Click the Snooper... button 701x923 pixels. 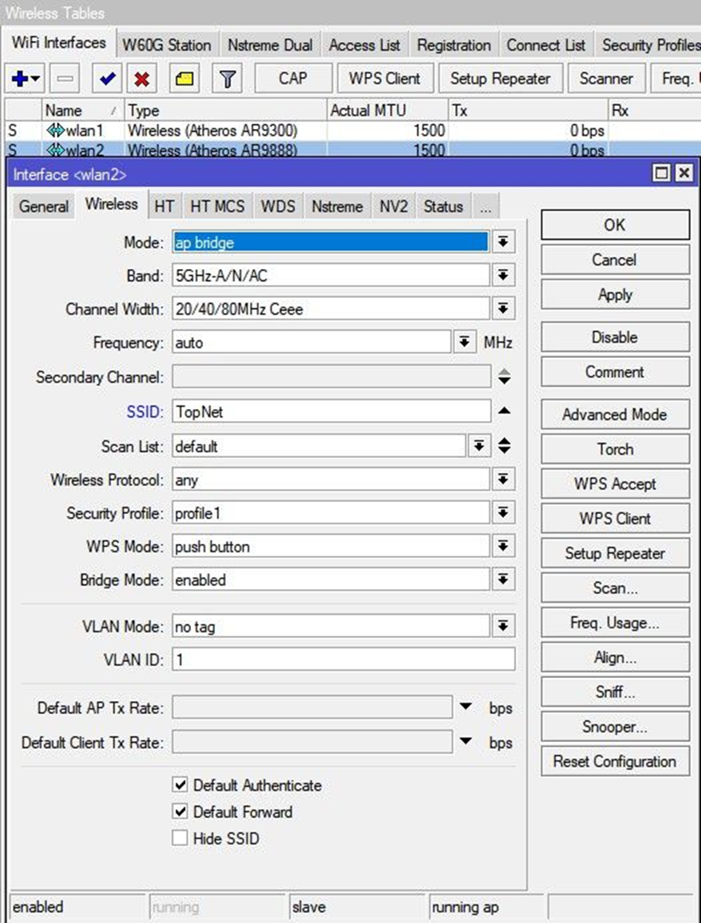pyautogui.click(x=615, y=727)
